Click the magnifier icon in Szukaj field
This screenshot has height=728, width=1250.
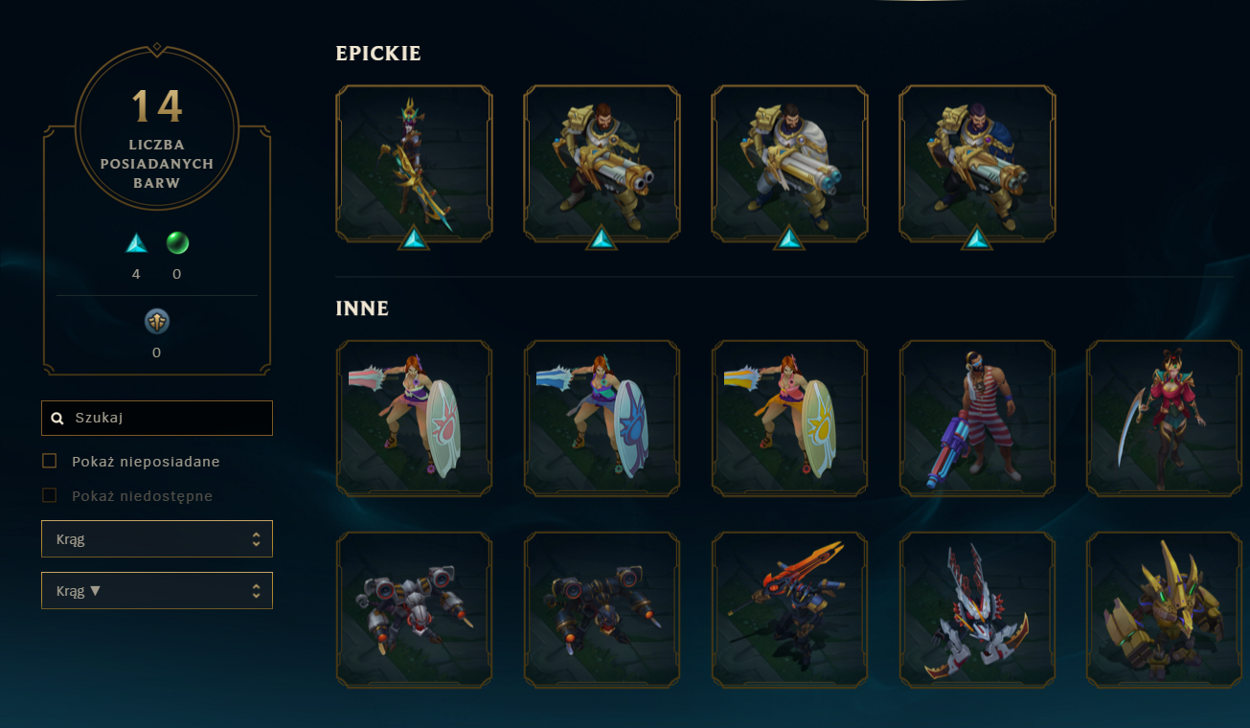click(57, 419)
